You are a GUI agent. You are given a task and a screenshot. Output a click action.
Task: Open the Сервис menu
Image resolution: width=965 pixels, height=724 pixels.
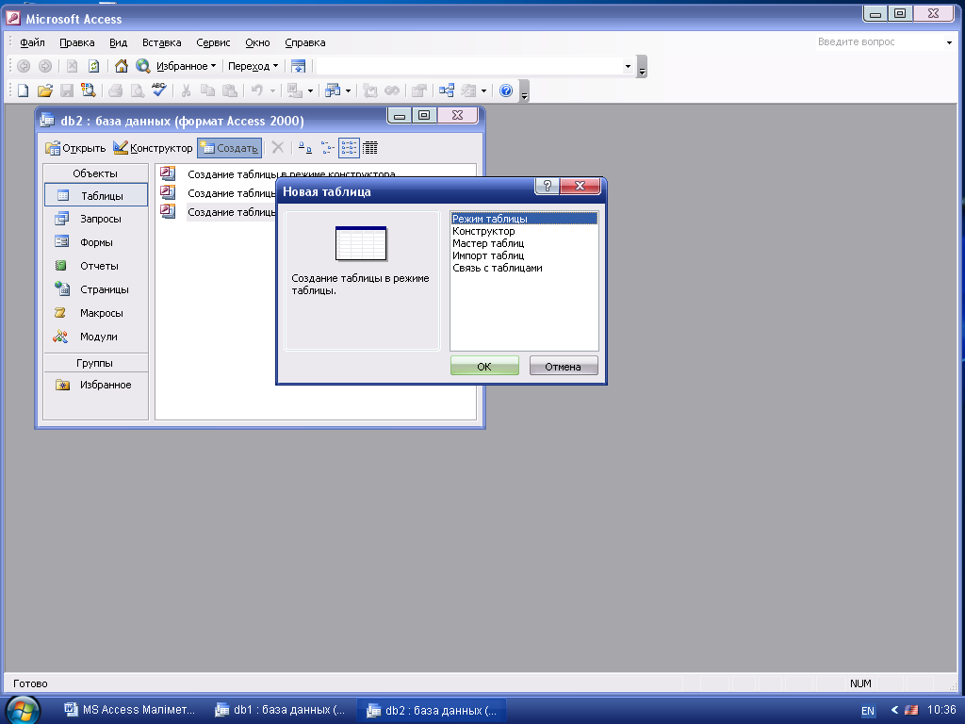(x=213, y=42)
